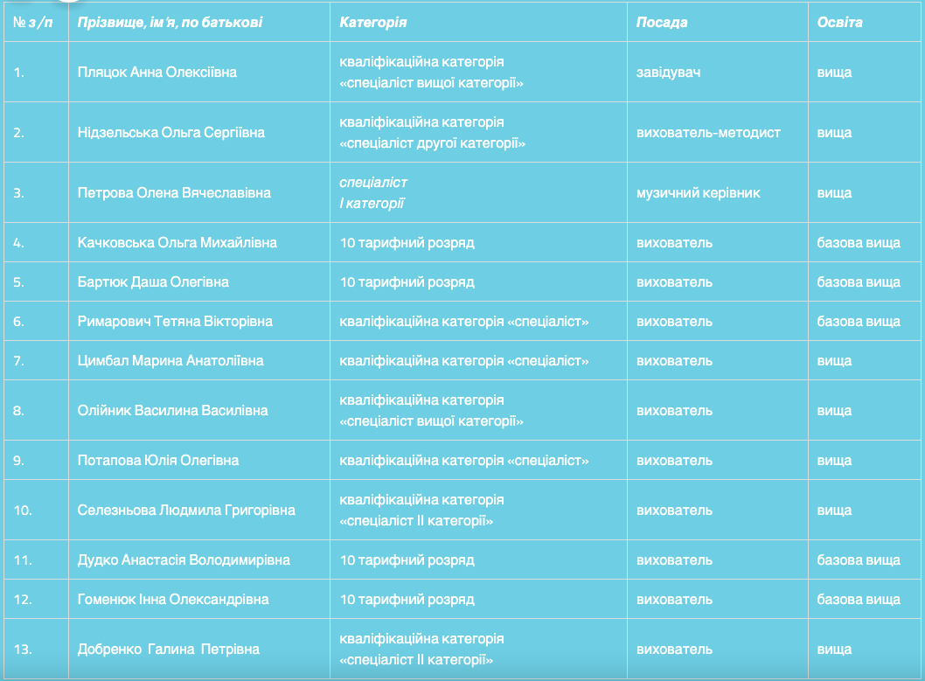The width and height of the screenshot is (925, 681).
Task: Select the name Дудко Анастасія Володимирівна
Action: [x=184, y=560]
